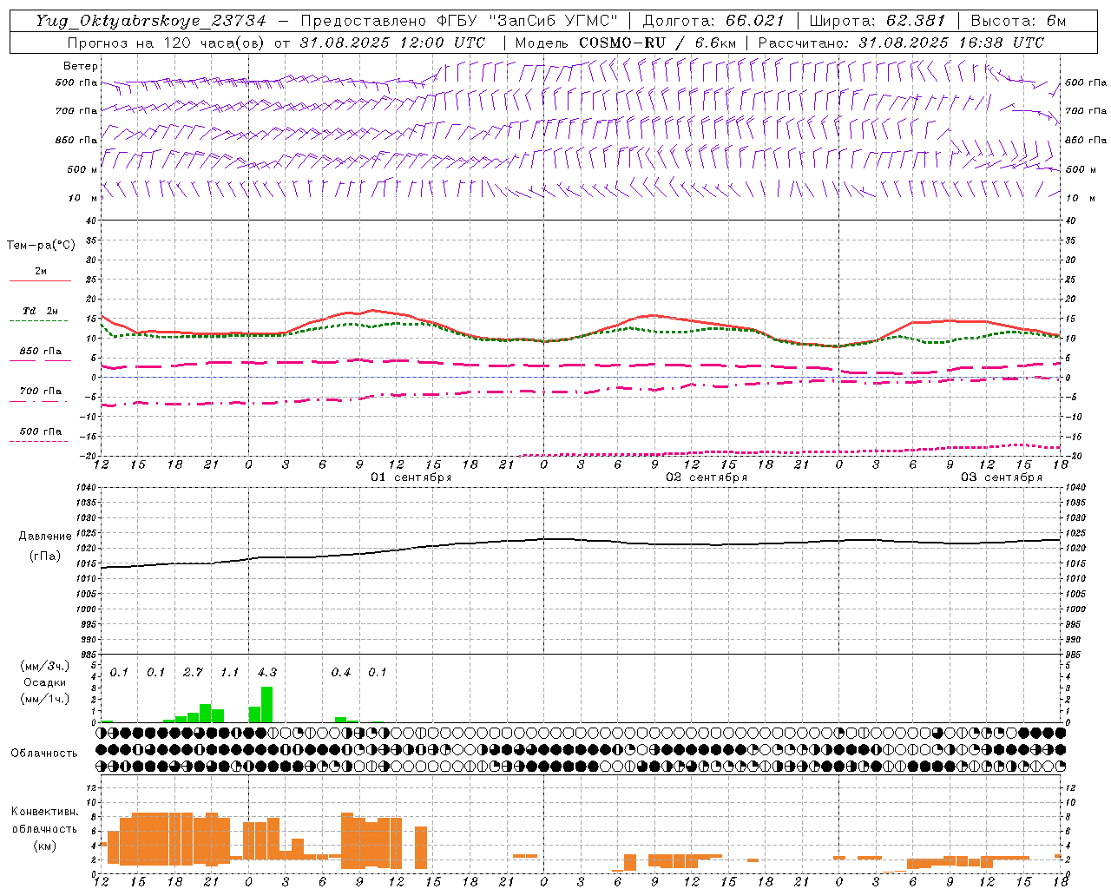
Task: Click the 03 сентября date label
Action: click(x=1002, y=477)
